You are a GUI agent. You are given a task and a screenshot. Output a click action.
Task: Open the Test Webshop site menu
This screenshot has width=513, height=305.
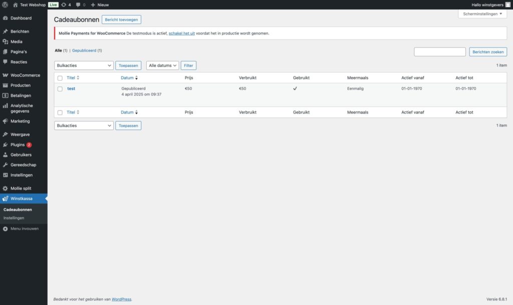(33, 5)
